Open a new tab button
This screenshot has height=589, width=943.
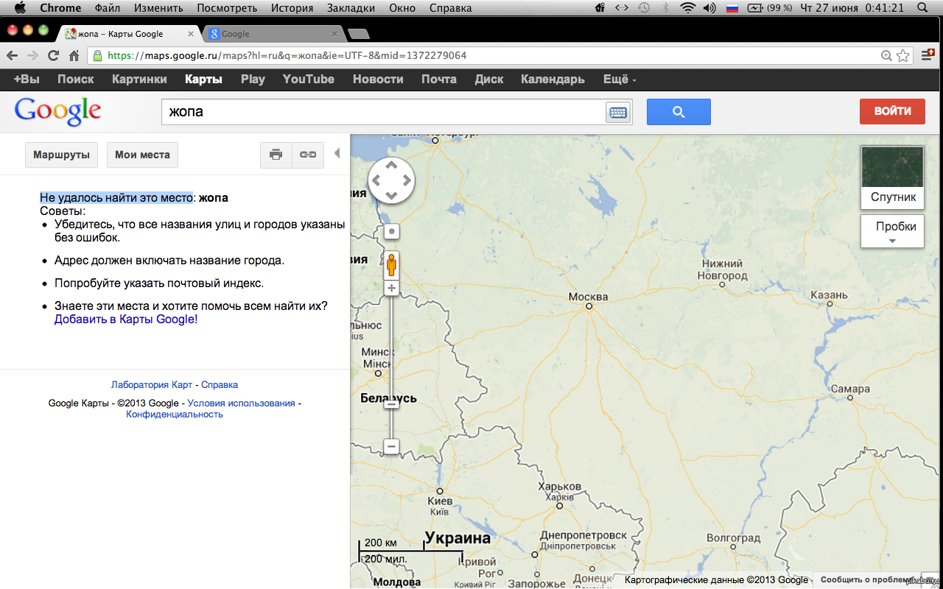pyautogui.click(x=358, y=34)
